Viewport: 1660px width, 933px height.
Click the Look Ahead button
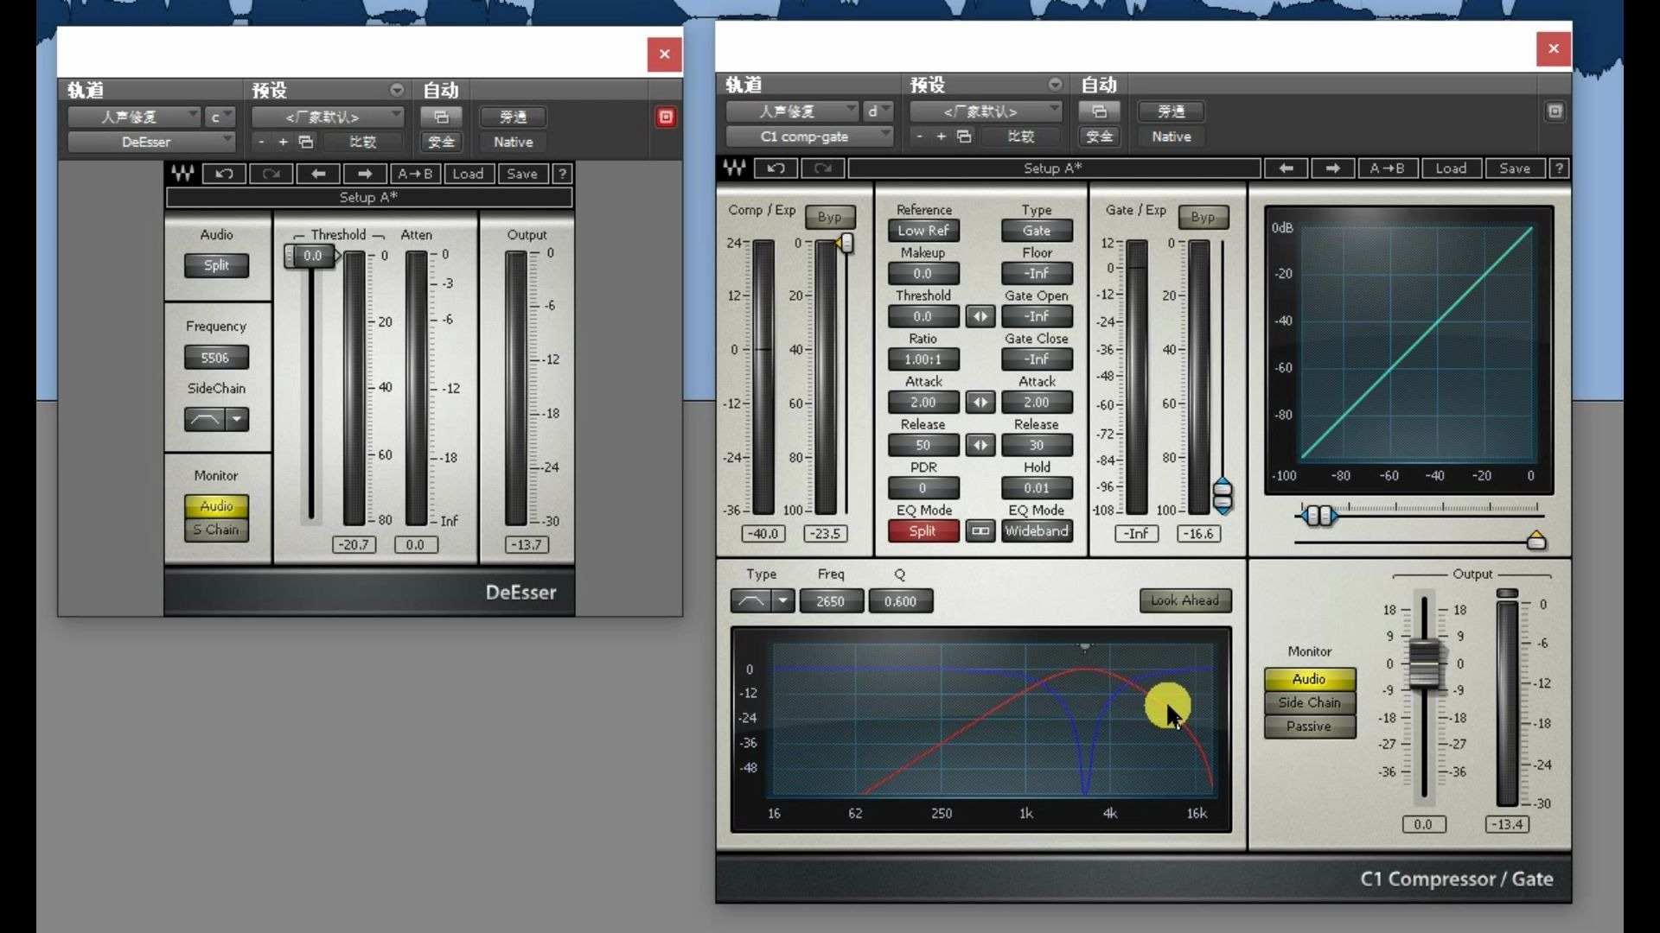[1184, 600]
